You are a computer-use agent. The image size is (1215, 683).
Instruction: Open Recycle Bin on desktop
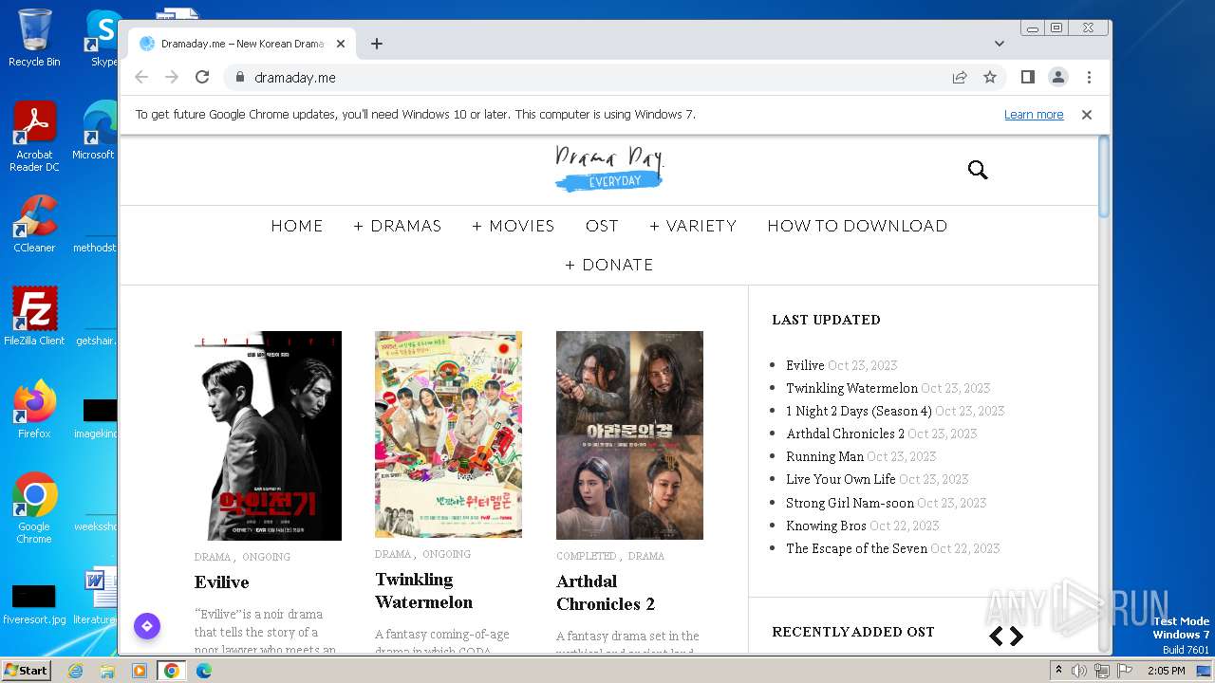[x=34, y=38]
